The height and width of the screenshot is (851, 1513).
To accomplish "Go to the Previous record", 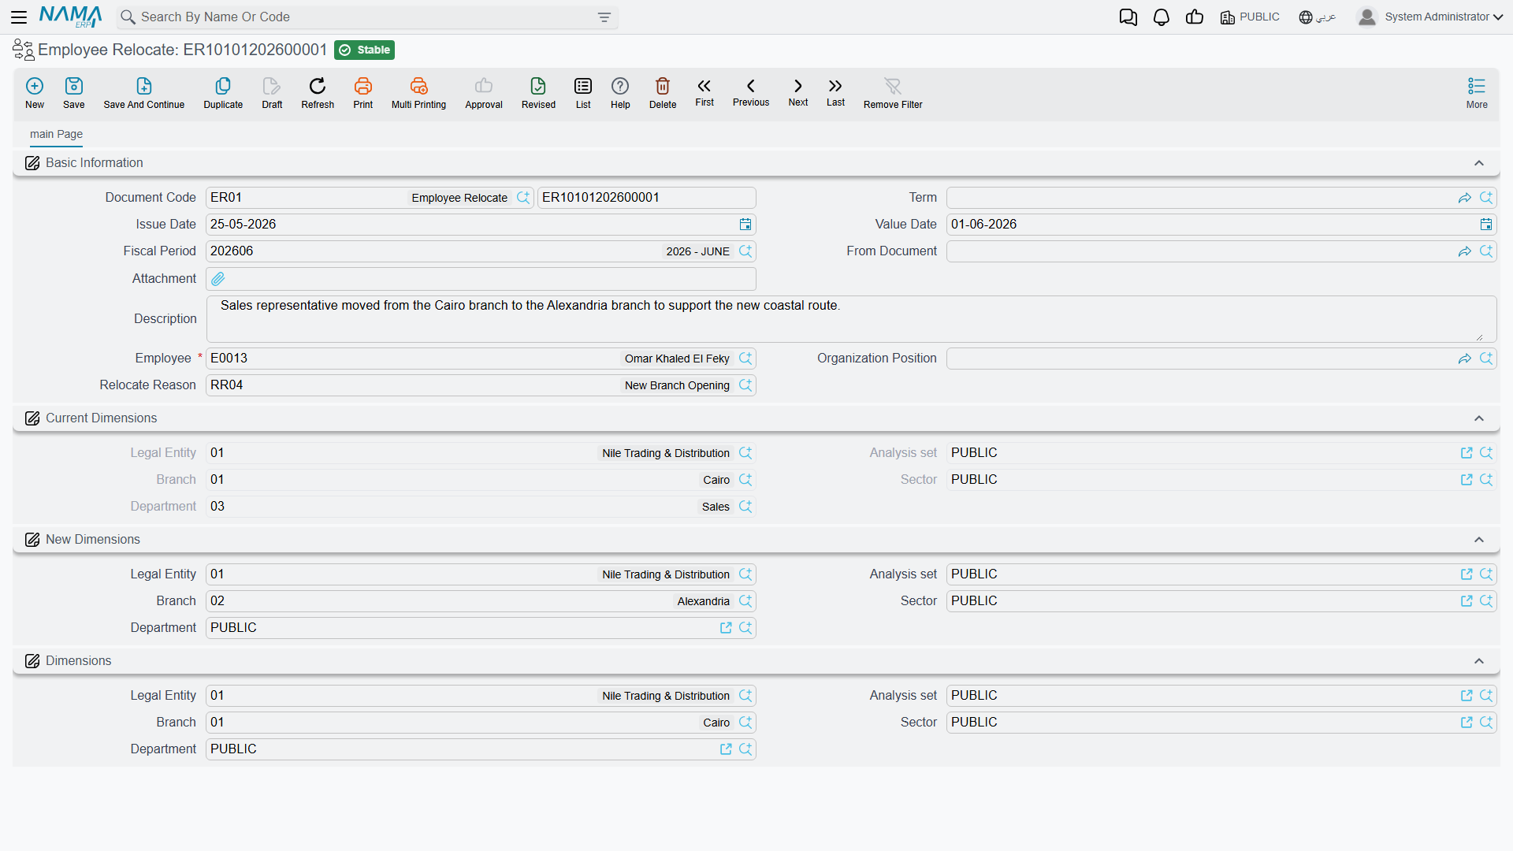I will [751, 92].
